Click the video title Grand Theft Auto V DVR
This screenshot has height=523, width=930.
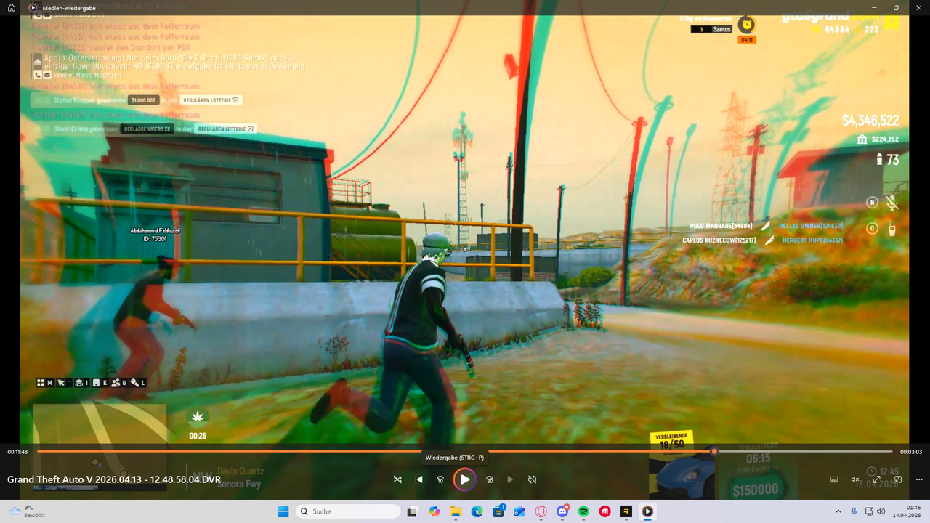[x=114, y=479]
